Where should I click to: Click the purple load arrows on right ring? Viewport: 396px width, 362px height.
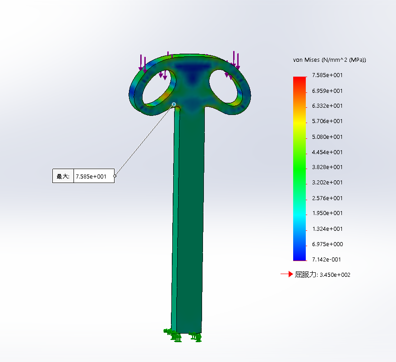(x=235, y=60)
